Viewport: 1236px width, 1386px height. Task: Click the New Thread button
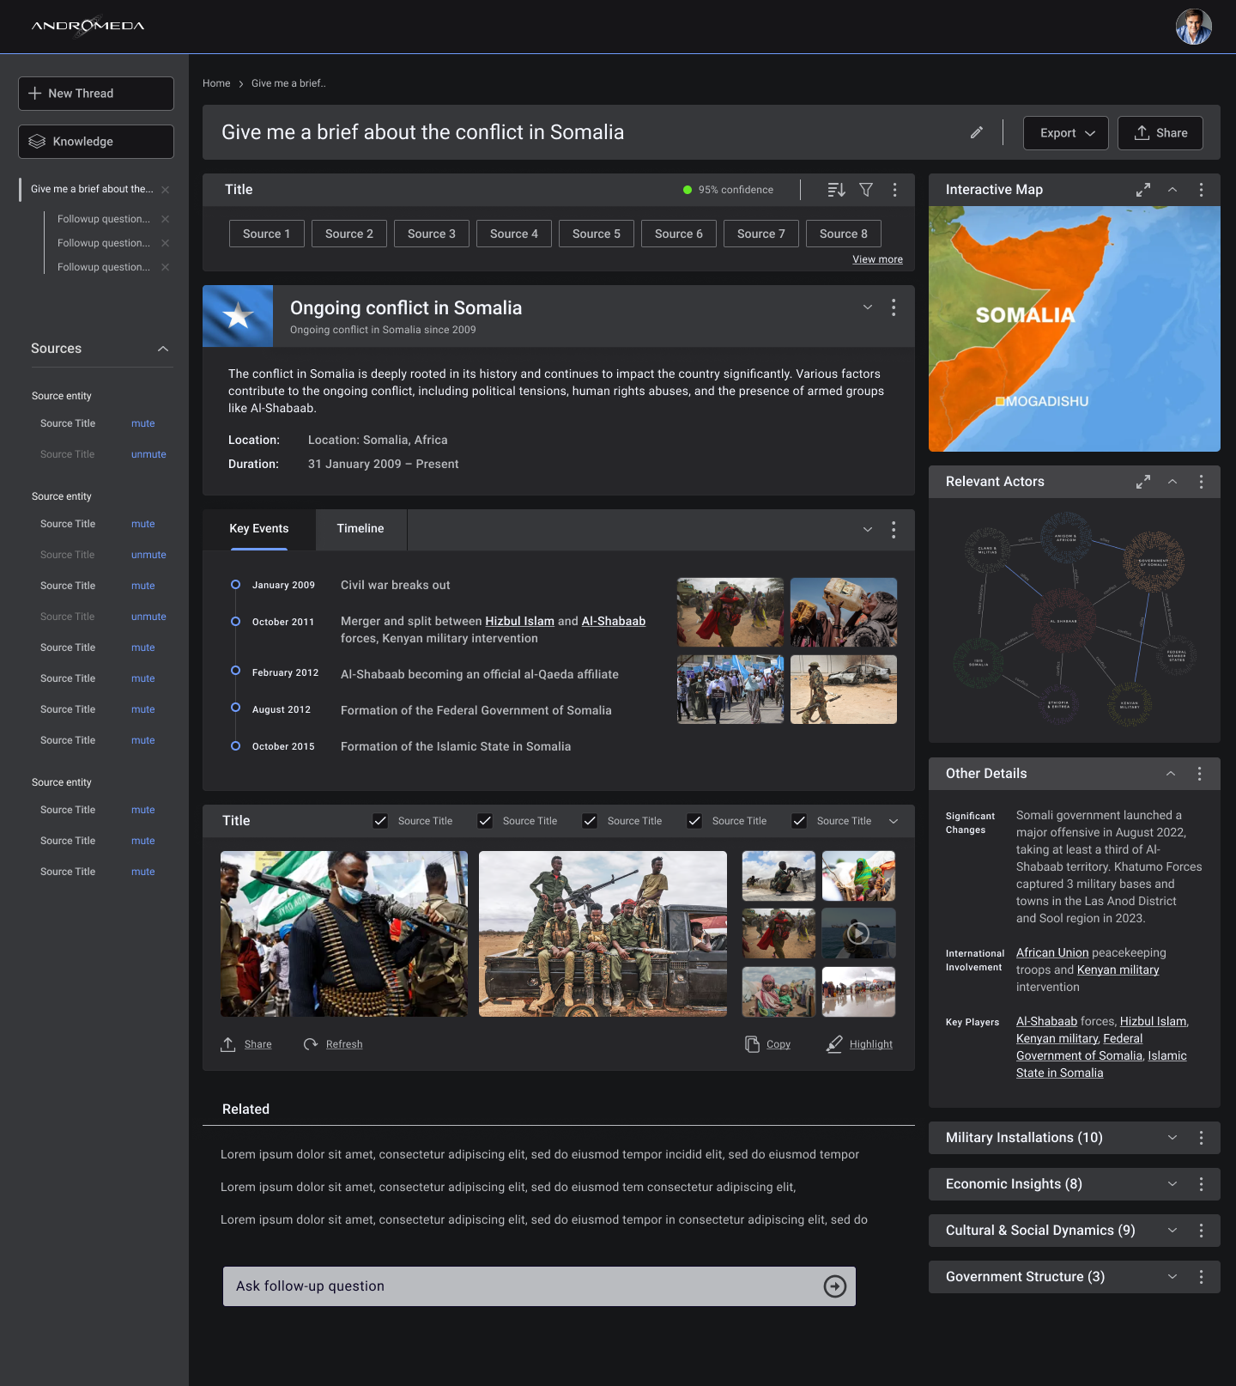(x=96, y=94)
